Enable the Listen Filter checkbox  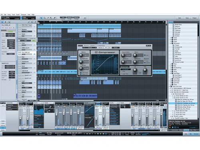122,74
